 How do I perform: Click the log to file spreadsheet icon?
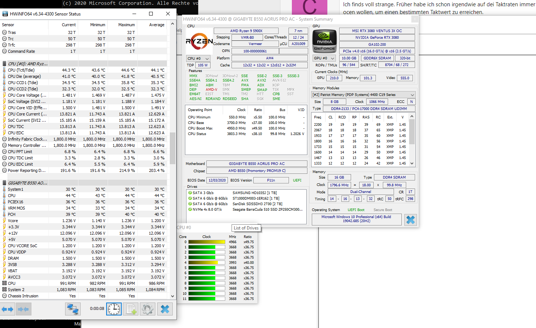pos(131,309)
